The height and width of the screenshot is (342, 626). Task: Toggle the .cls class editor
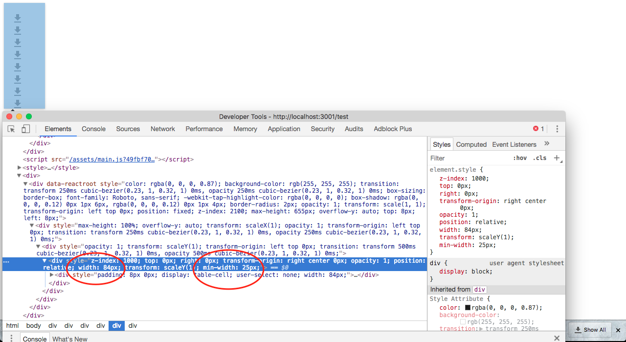coord(540,158)
